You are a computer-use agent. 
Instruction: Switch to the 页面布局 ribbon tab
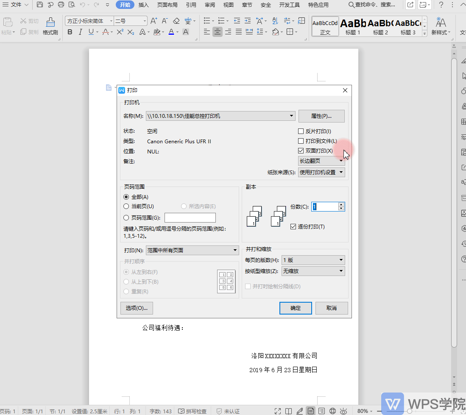(167, 5)
